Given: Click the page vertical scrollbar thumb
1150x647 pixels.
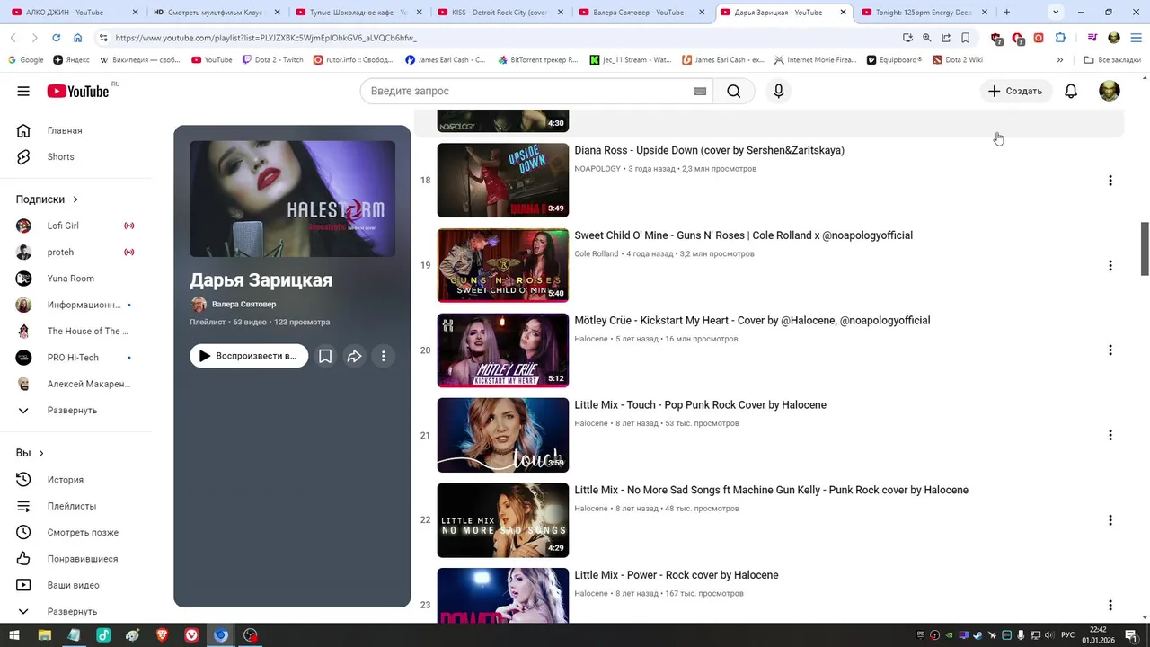Looking at the screenshot, I should (x=1145, y=248).
